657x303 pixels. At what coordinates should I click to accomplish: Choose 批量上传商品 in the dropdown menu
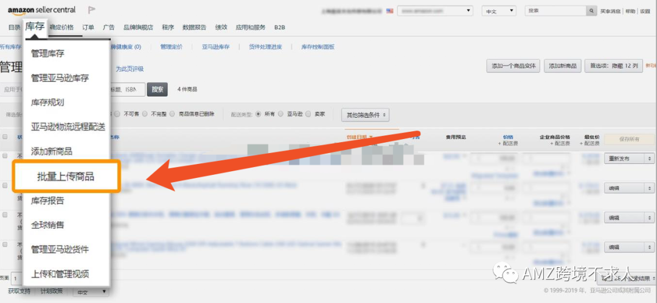tap(67, 177)
